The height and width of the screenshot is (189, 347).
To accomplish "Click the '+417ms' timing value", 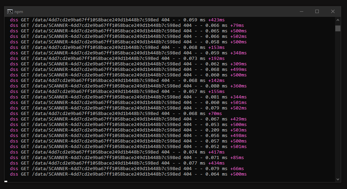I will point(217,152).
